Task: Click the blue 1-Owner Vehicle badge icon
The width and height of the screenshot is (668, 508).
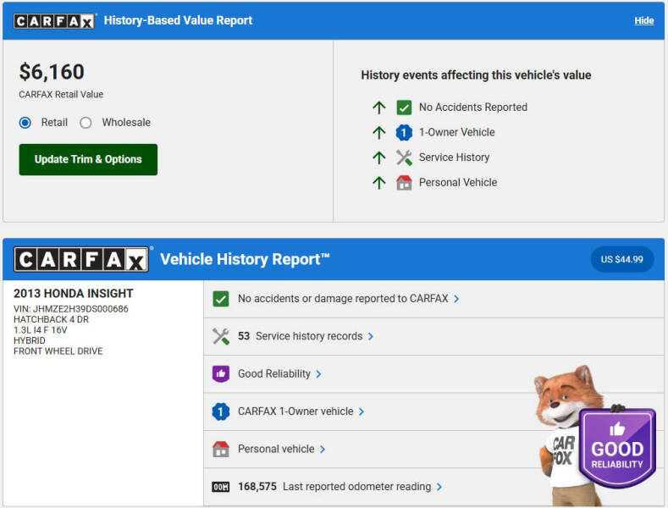Action: point(404,132)
